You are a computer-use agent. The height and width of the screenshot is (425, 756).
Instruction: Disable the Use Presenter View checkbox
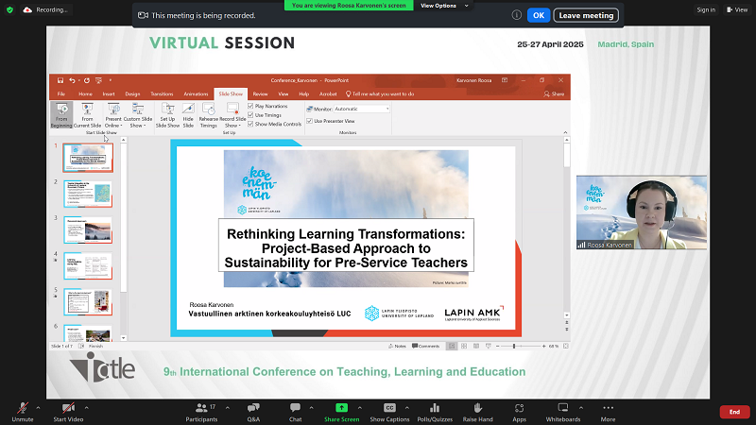310,121
